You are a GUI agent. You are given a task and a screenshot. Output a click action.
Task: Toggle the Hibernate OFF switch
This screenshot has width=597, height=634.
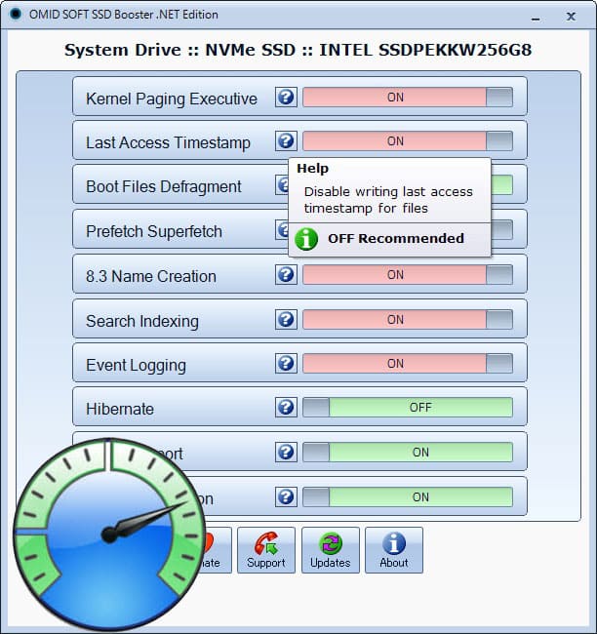pos(408,407)
